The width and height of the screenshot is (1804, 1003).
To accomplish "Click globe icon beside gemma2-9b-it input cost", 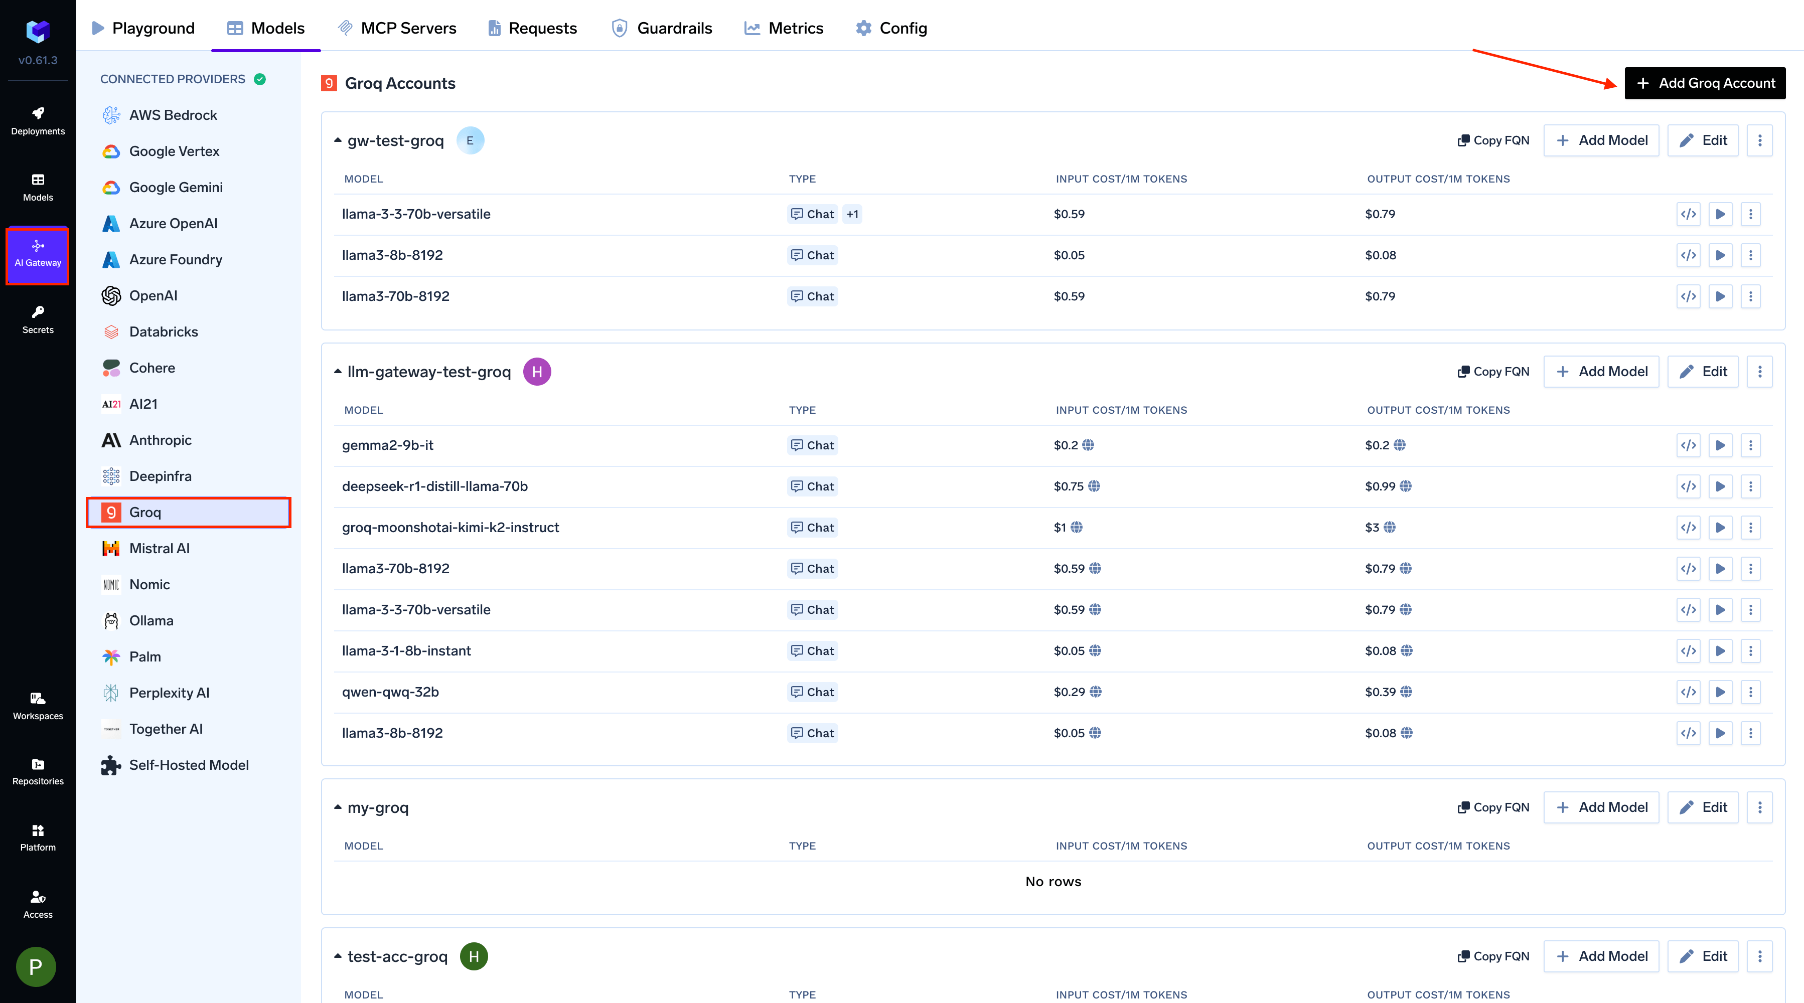I will tap(1088, 445).
